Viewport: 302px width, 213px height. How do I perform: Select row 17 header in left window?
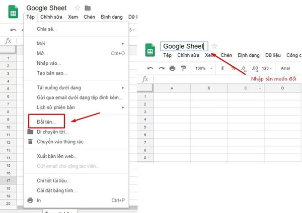pos(8,181)
